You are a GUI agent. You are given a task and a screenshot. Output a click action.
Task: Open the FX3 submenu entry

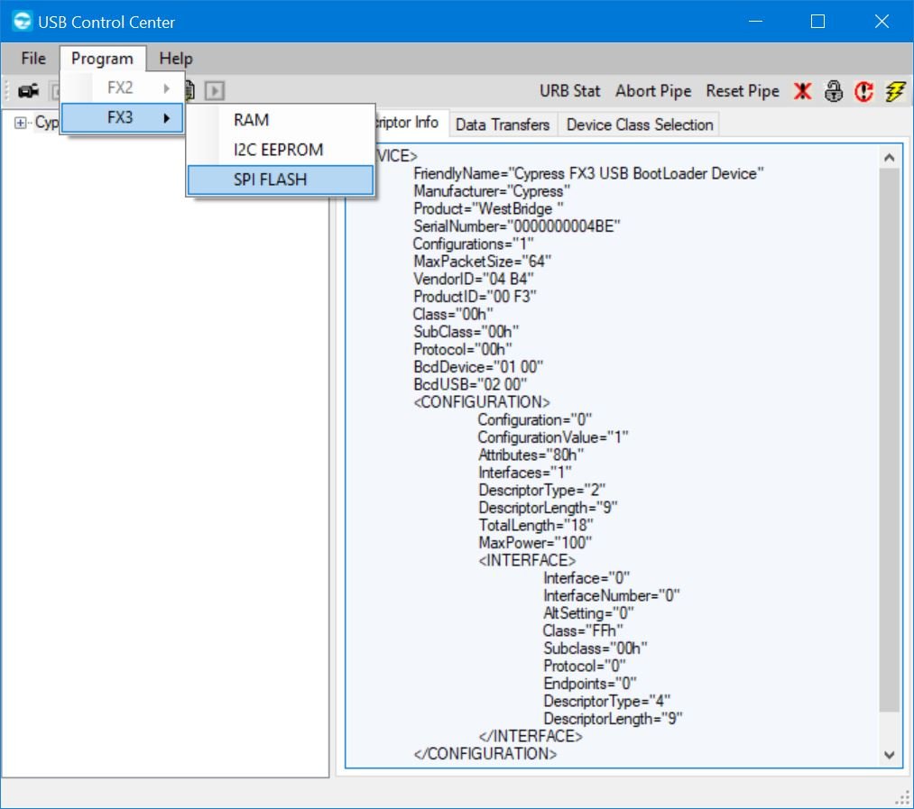pyautogui.click(x=122, y=118)
